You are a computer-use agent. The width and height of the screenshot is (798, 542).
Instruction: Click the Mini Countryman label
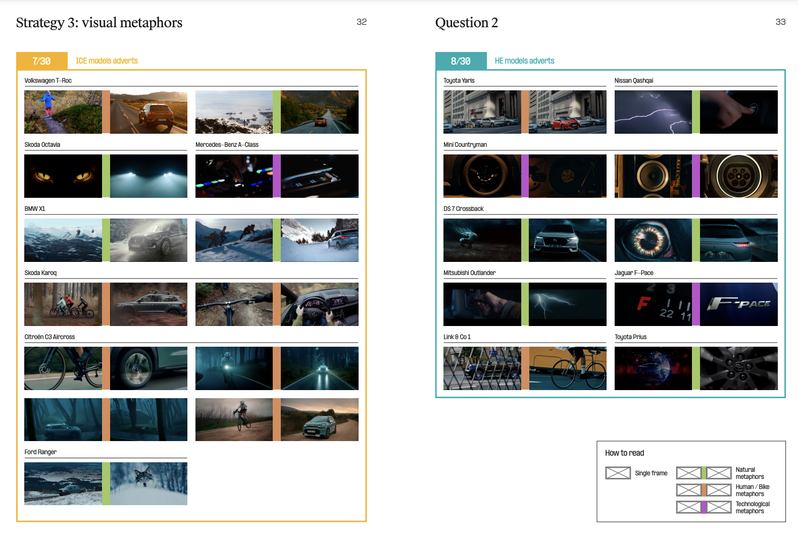465,145
